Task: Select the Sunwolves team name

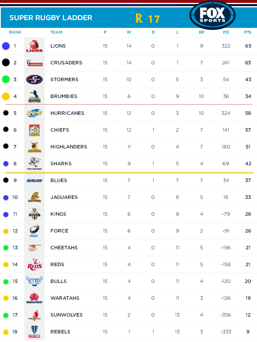Action: click(66, 315)
